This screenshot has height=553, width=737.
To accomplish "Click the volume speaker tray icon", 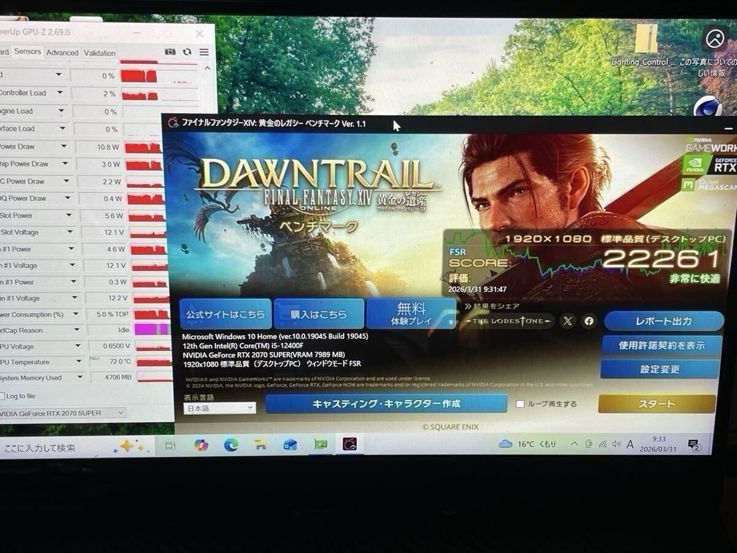I will pos(615,444).
